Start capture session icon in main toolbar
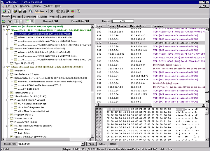This screenshot has height=151, width=210. point(4,11)
